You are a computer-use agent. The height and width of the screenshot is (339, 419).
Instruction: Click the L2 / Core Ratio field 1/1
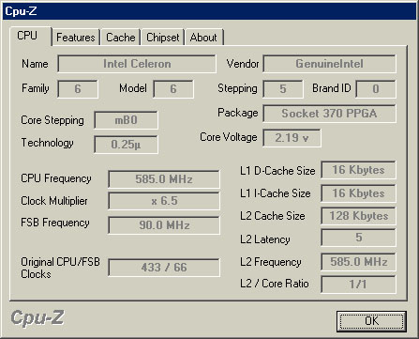point(358,285)
